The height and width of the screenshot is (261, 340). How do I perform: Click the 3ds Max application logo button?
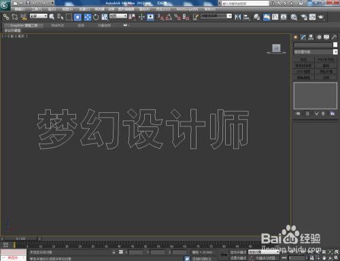5,5
